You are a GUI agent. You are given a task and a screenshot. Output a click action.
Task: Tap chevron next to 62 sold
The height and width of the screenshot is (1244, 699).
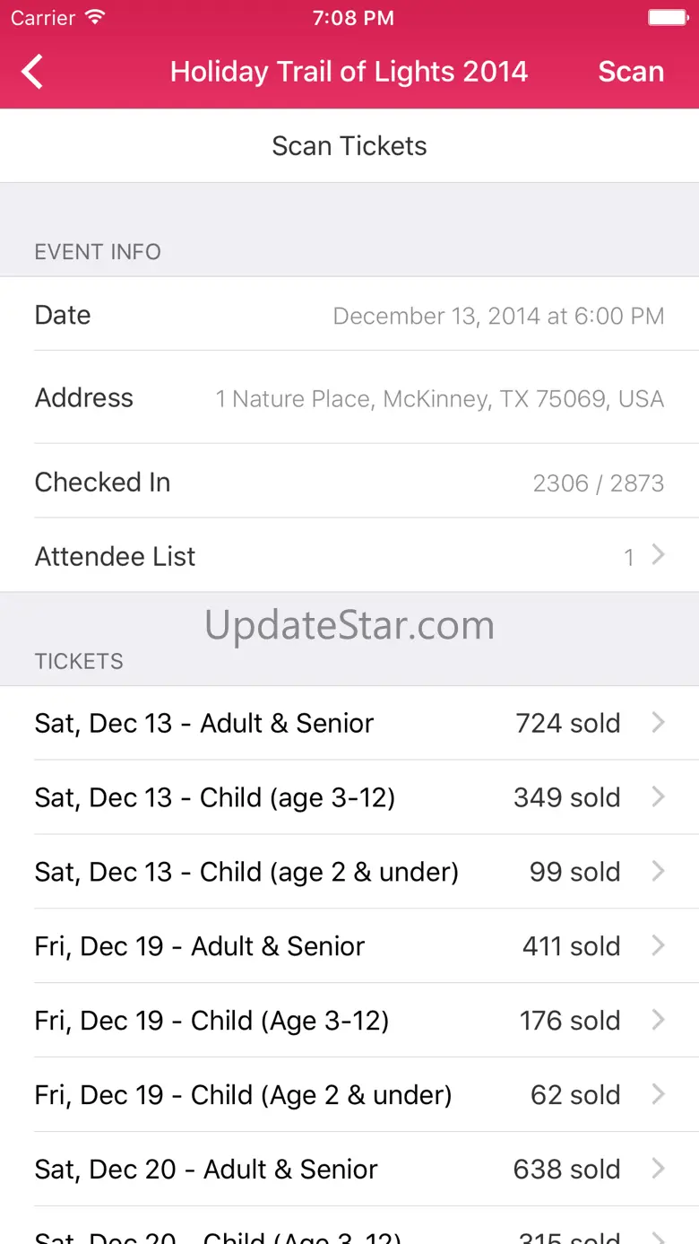(658, 1094)
